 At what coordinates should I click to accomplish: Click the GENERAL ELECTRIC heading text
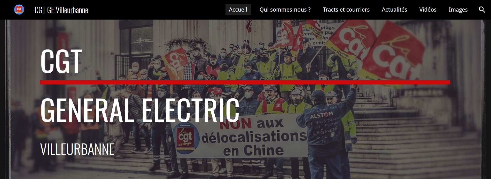(x=140, y=110)
